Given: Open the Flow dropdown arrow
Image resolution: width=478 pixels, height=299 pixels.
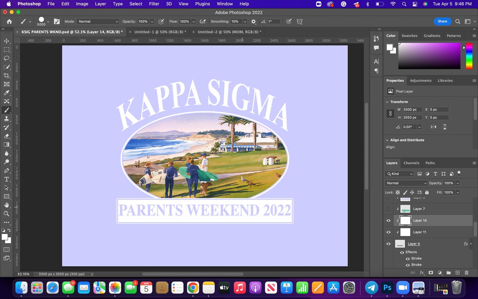Looking at the screenshot, I should pos(193,22).
